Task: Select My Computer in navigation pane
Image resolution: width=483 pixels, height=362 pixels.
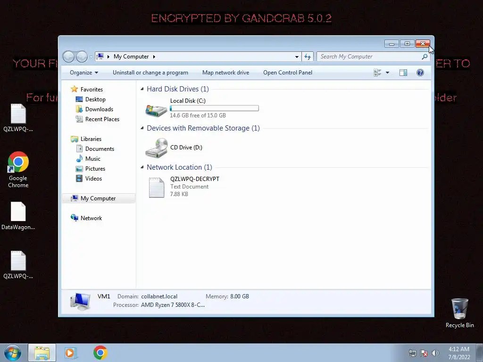Action: pyautogui.click(x=99, y=198)
